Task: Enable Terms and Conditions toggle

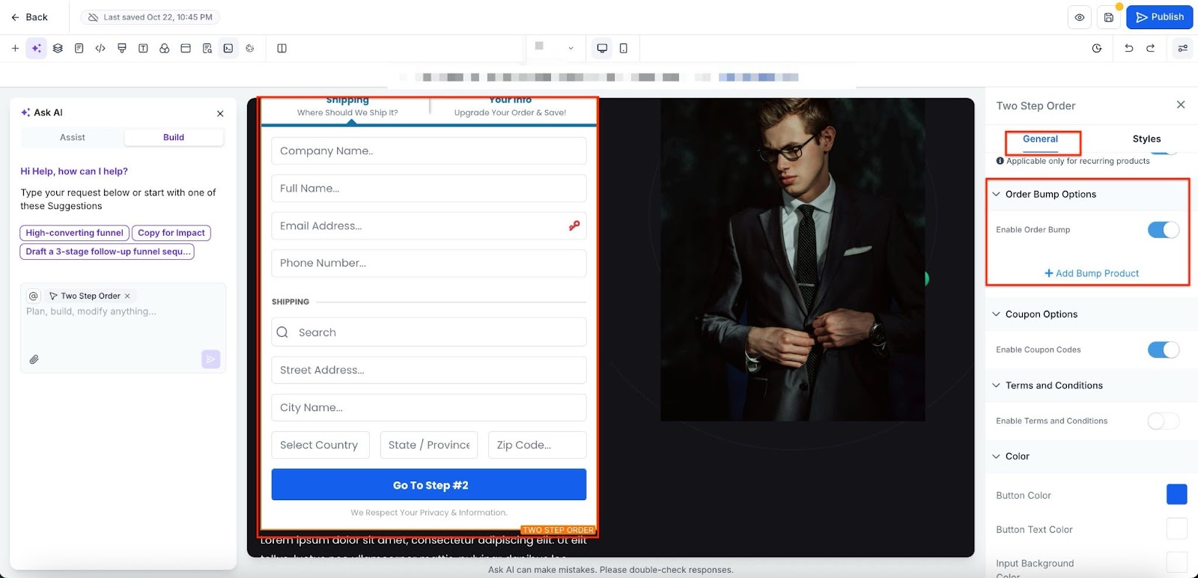Action: pos(1163,421)
